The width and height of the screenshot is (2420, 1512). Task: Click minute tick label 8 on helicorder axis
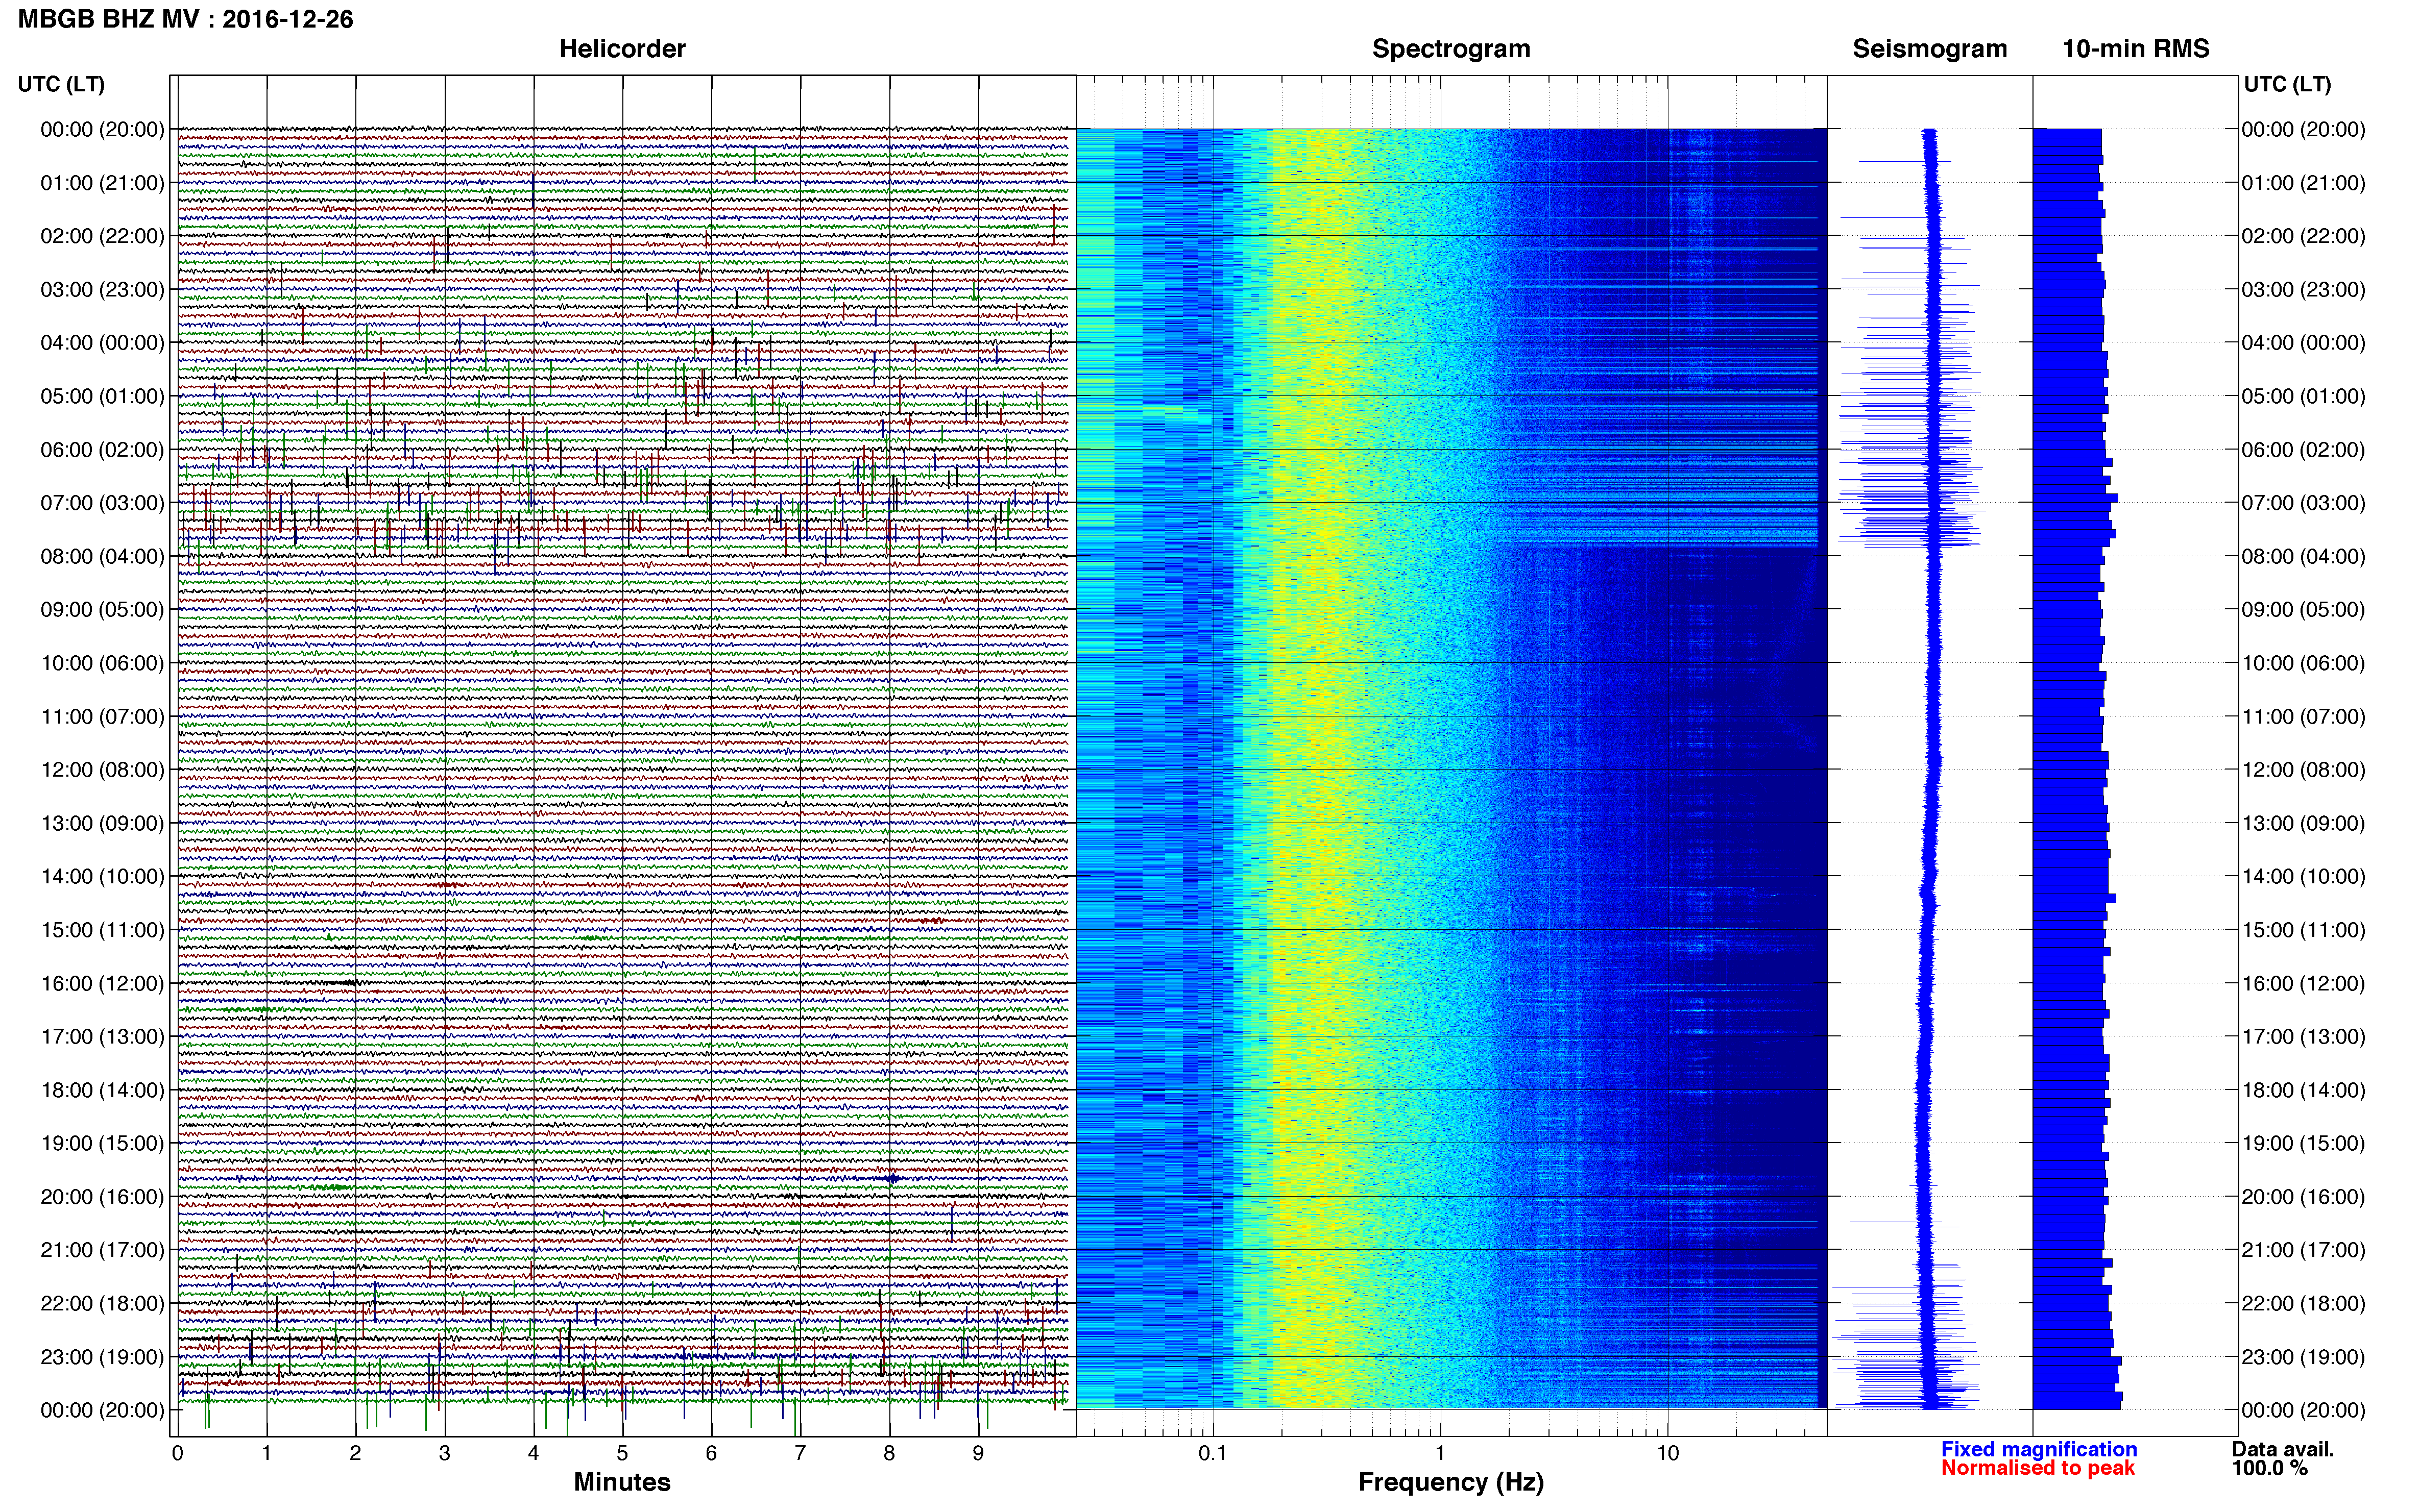pyautogui.click(x=889, y=1454)
